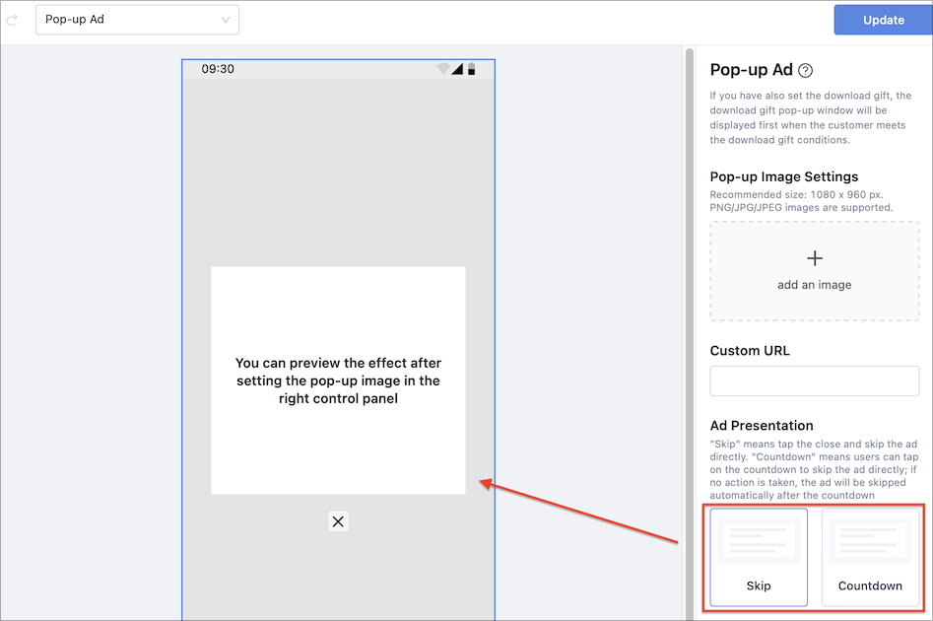Click the battery icon in phone status bar
This screenshot has width=933, height=621.
coord(471,69)
